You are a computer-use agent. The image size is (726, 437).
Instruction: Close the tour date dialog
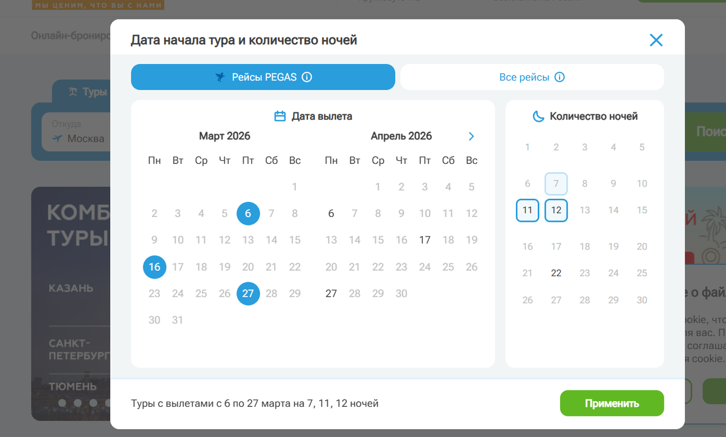tap(656, 40)
